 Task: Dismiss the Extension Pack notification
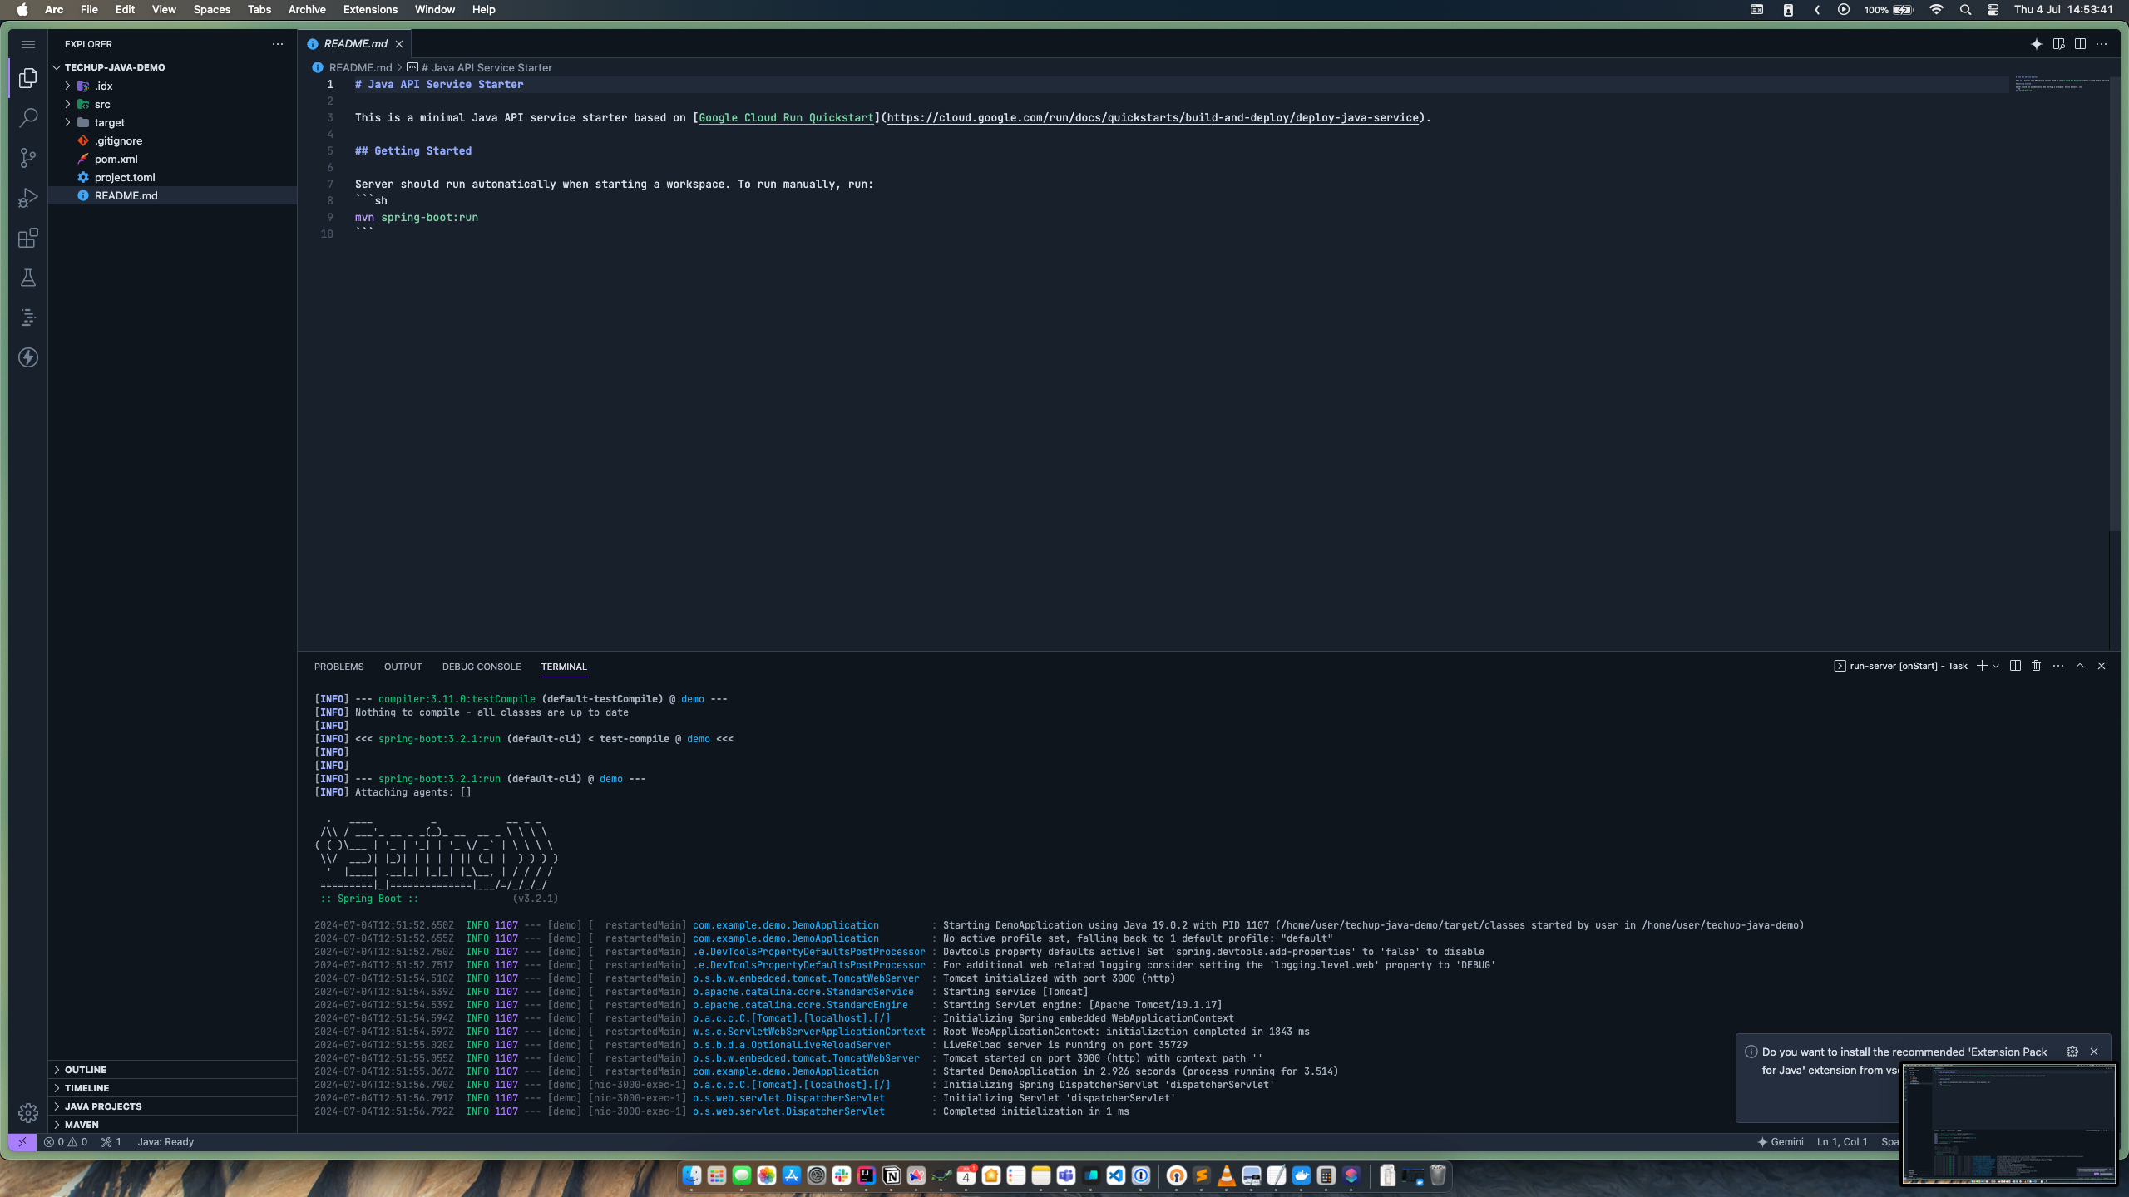tap(2094, 1052)
